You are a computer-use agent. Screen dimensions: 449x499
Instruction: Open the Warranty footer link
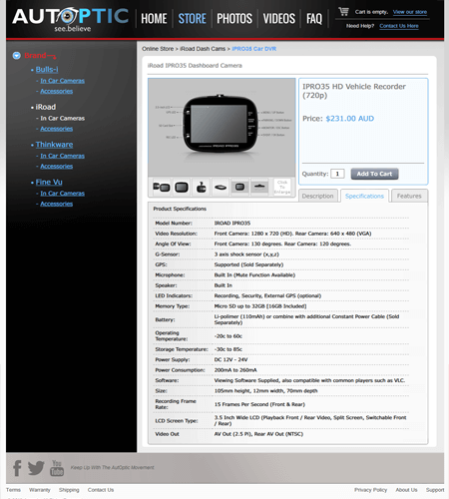click(x=40, y=490)
